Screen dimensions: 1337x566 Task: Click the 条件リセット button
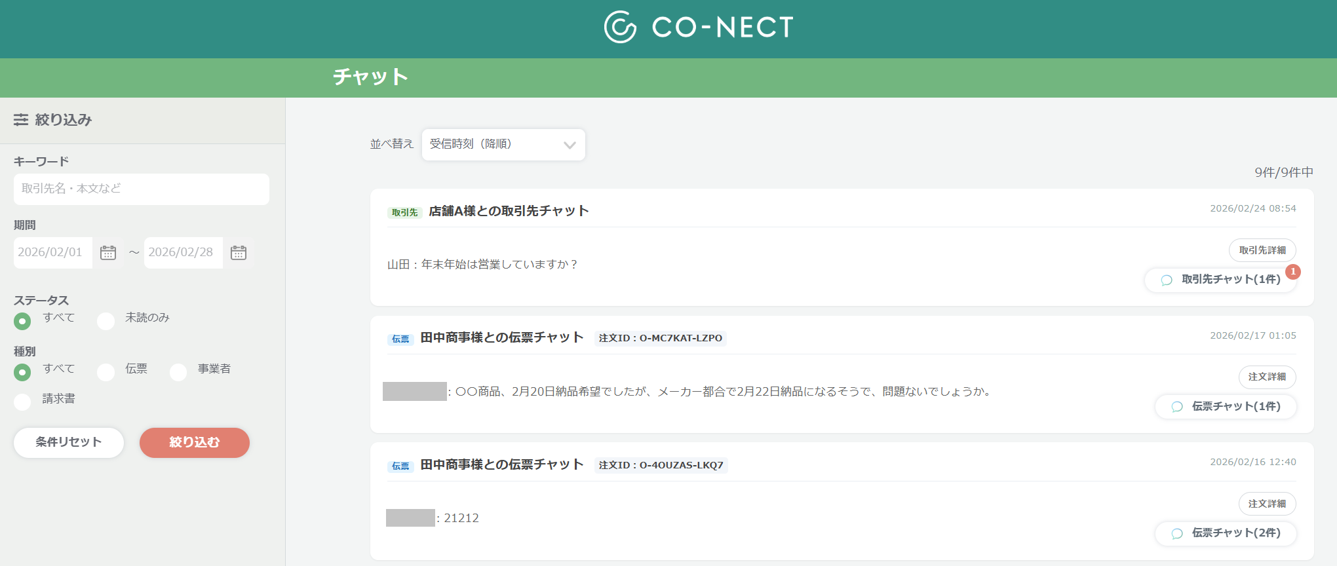pos(69,442)
